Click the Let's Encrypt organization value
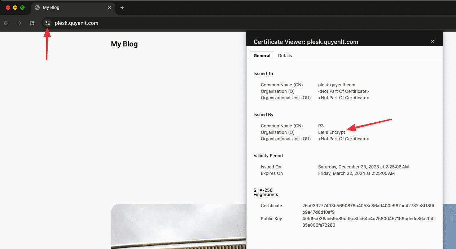The width and height of the screenshot is (456, 249). [331, 132]
